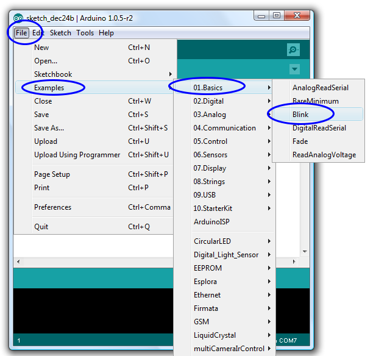This screenshot has height=356, width=376.
Task: Select Upload in the File menu
Action: tap(95, 141)
